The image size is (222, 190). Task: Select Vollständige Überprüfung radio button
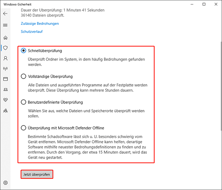(x=24, y=76)
